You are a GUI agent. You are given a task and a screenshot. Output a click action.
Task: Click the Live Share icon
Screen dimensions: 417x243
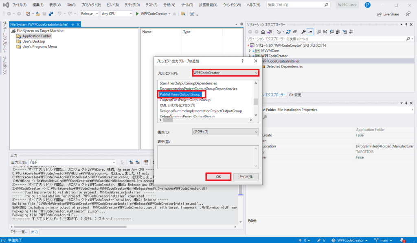point(380,14)
